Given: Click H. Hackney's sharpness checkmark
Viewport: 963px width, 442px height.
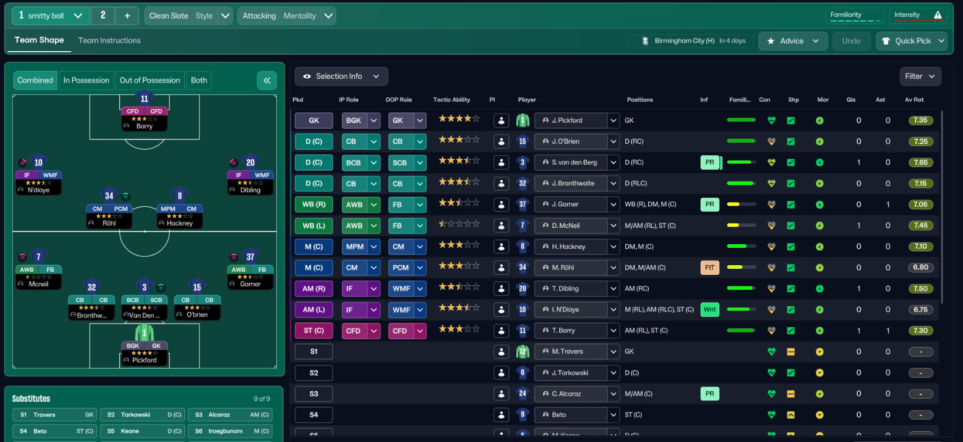Looking at the screenshot, I should (791, 247).
